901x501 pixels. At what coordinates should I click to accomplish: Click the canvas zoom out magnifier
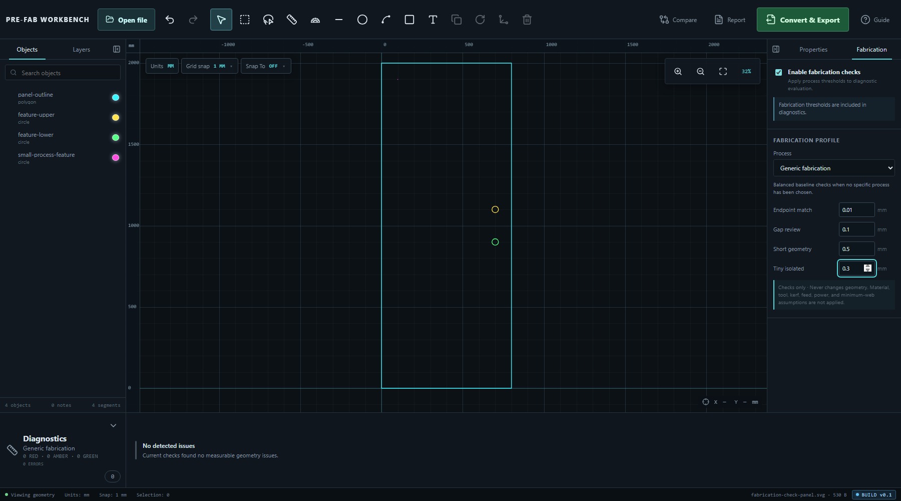point(700,72)
